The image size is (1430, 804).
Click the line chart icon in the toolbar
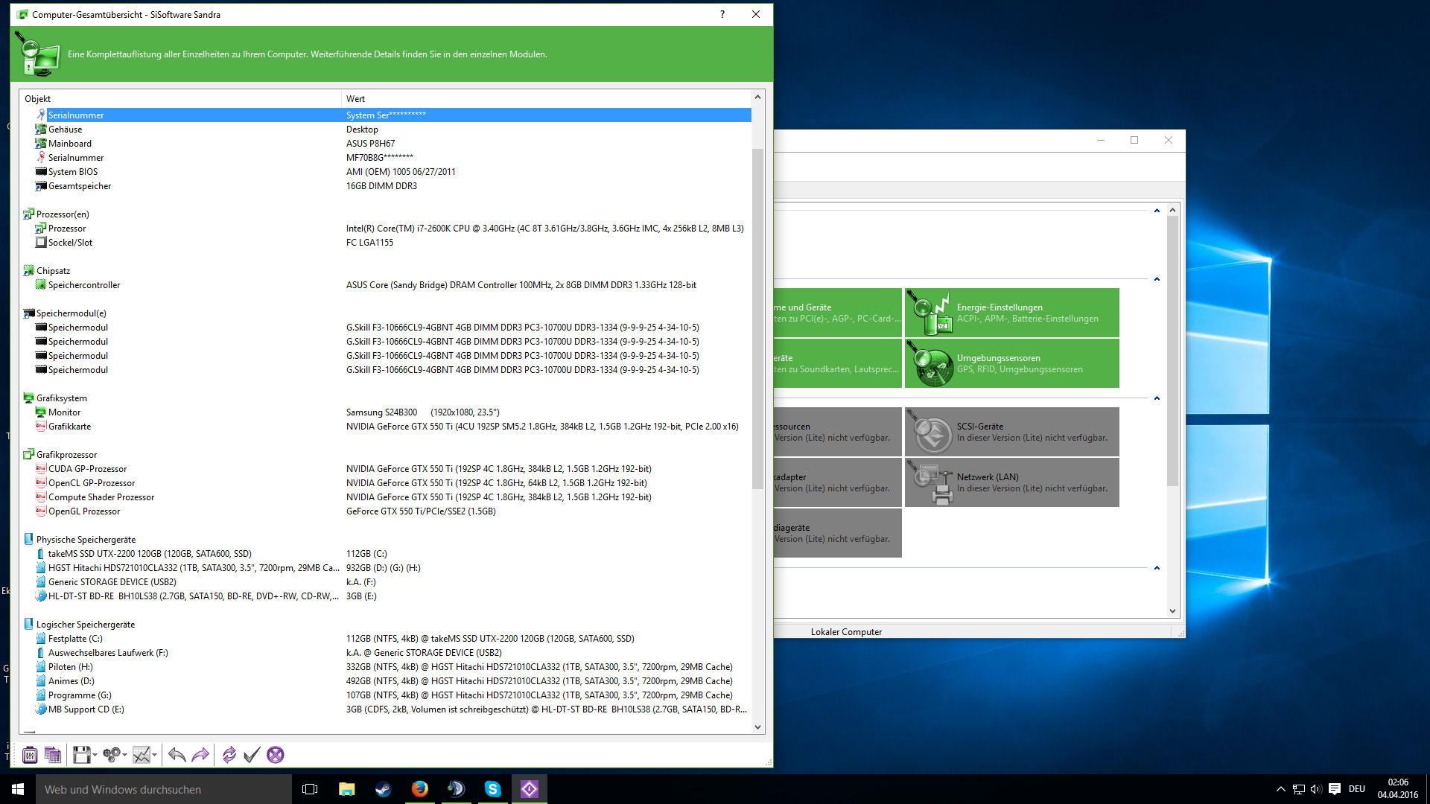[x=142, y=755]
